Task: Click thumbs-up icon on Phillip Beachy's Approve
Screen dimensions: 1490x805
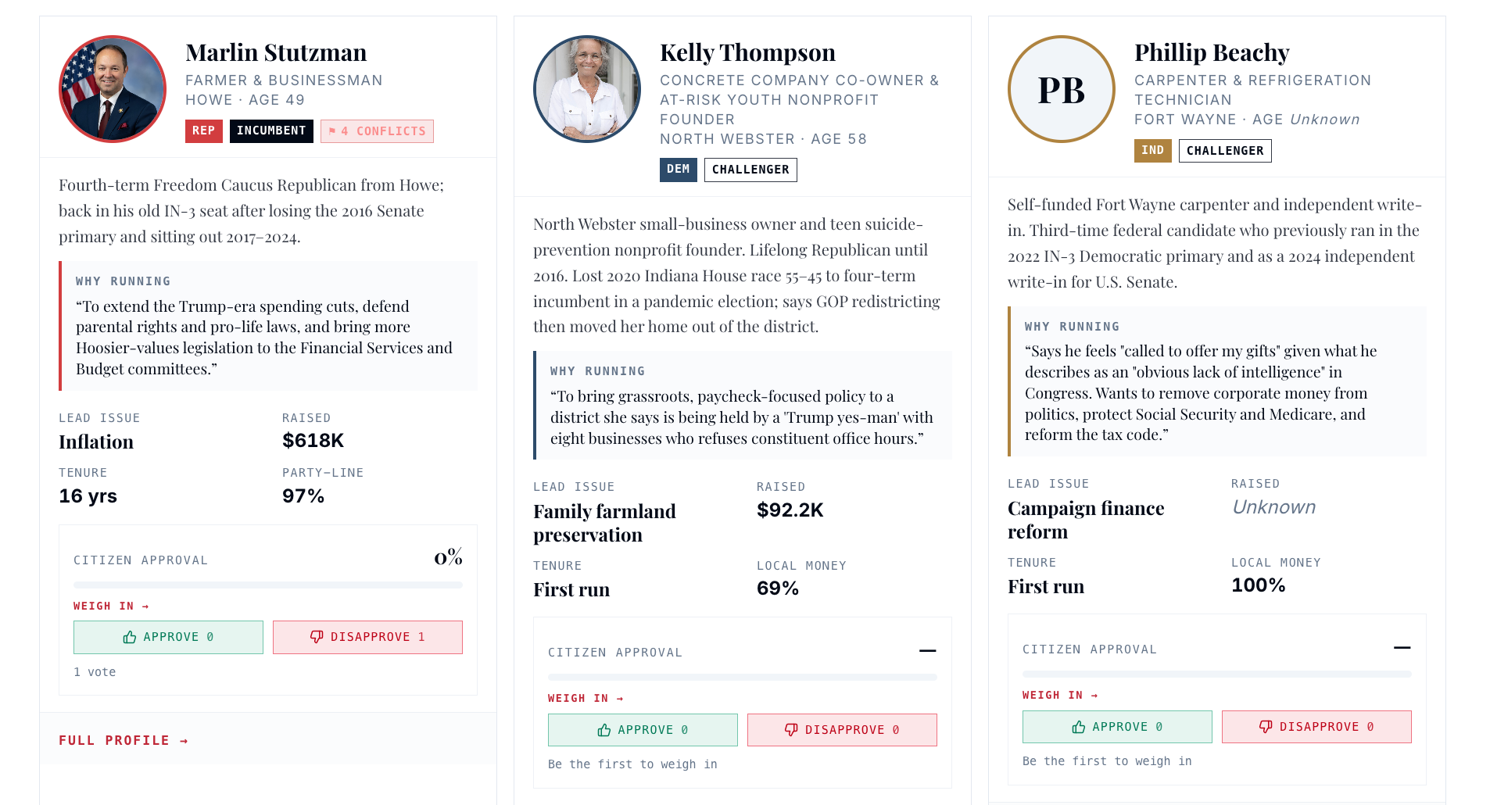Action: pyautogui.click(x=1079, y=727)
